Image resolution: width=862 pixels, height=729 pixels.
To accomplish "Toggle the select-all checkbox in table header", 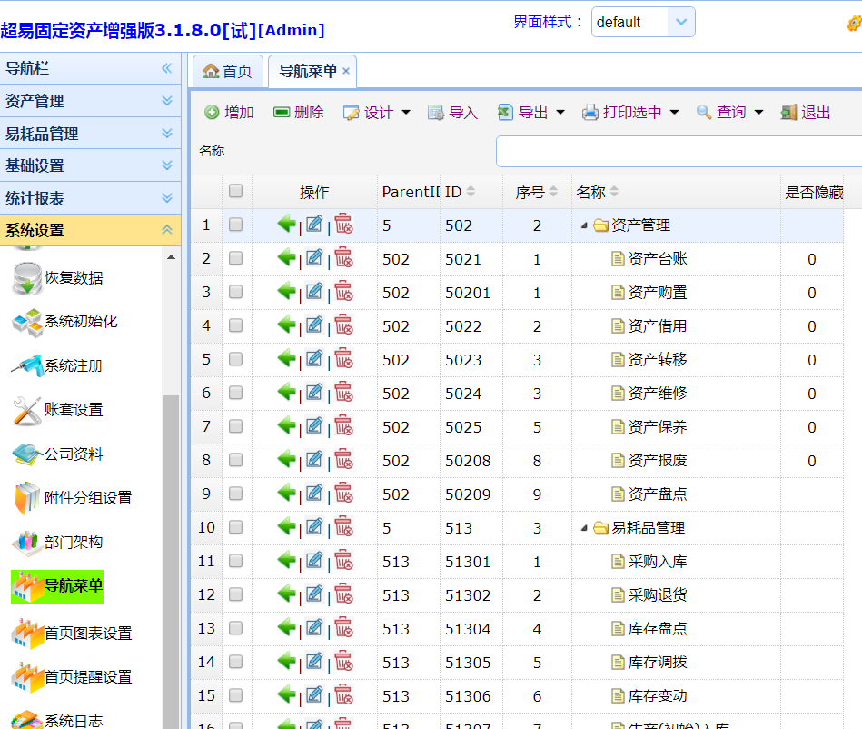I will coord(236,191).
